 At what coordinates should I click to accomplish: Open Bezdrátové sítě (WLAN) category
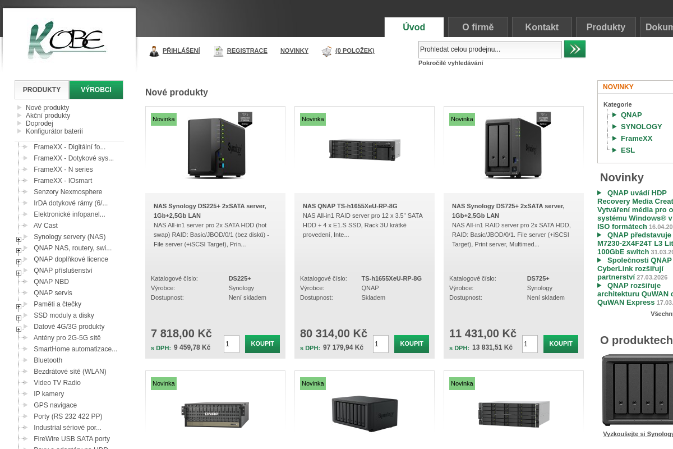click(x=70, y=372)
